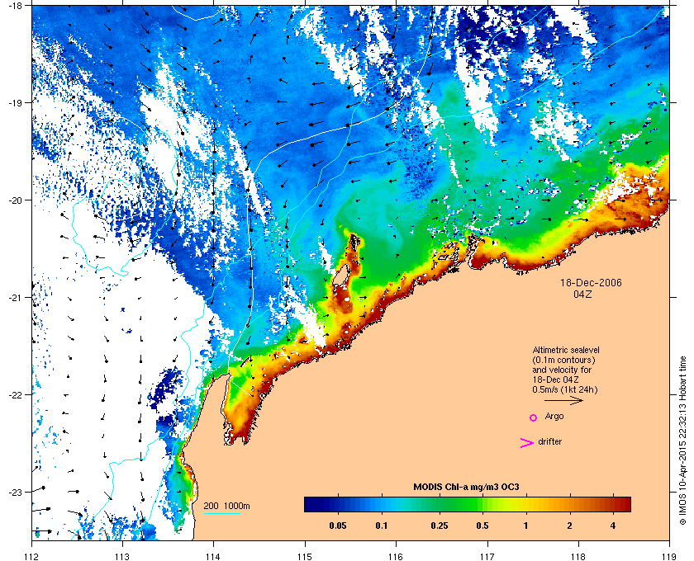This screenshot has height=561, width=694.
Task: Click the longitude axis label '119'
Action: (669, 556)
